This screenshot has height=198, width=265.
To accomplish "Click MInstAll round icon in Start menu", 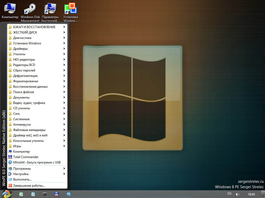I will click(x=10, y=162).
